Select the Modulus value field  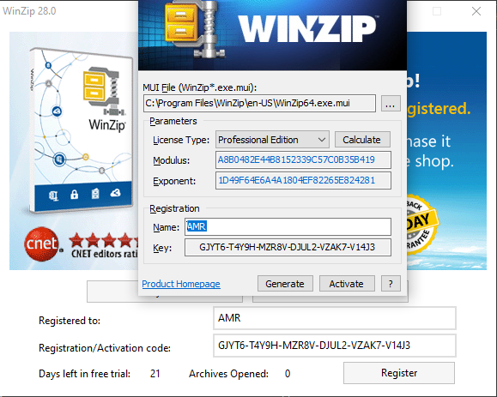coord(303,159)
